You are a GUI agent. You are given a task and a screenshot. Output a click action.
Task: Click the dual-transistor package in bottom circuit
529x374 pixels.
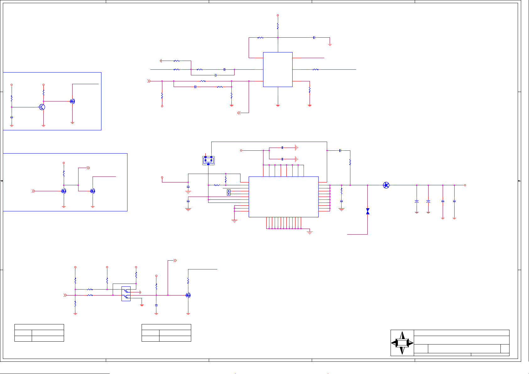click(x=126, y=294)
